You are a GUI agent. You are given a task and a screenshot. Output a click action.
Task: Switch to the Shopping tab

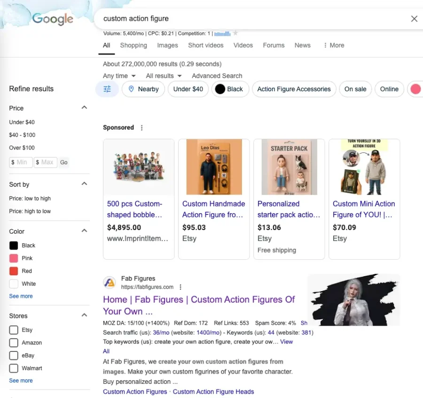tap(133, 45)
